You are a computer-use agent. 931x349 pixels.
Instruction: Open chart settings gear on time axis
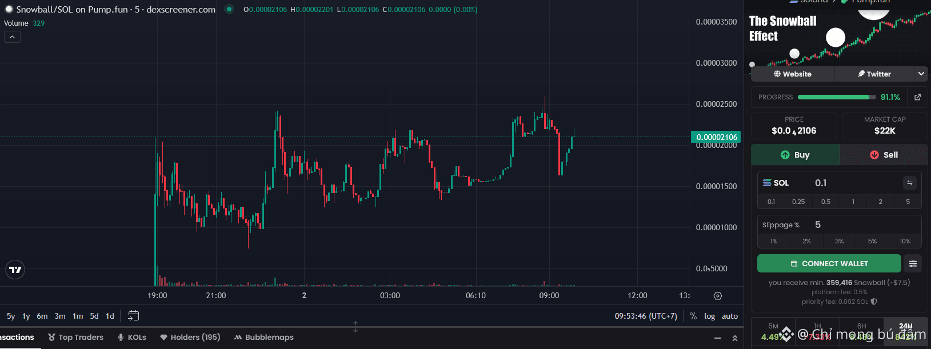click(718, 296)
